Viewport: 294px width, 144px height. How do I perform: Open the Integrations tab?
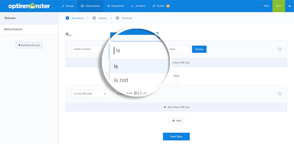click(115, 6)
